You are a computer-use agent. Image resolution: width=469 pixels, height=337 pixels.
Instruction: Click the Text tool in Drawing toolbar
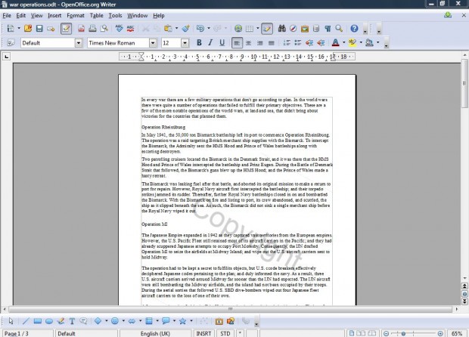(x=72, y=320)
